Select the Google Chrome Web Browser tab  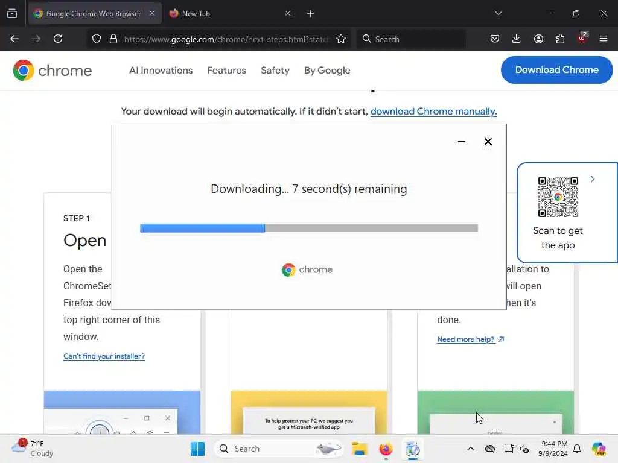coord(95,13)
